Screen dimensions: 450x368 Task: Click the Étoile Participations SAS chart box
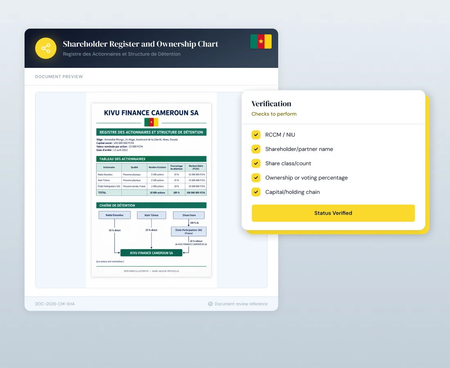(x=189, y=231)
